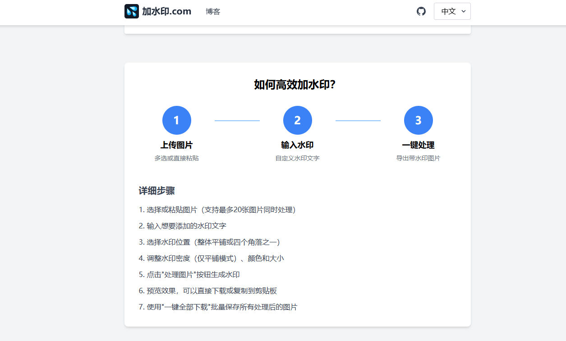Click step 3 about watermark position

(209, 242)
